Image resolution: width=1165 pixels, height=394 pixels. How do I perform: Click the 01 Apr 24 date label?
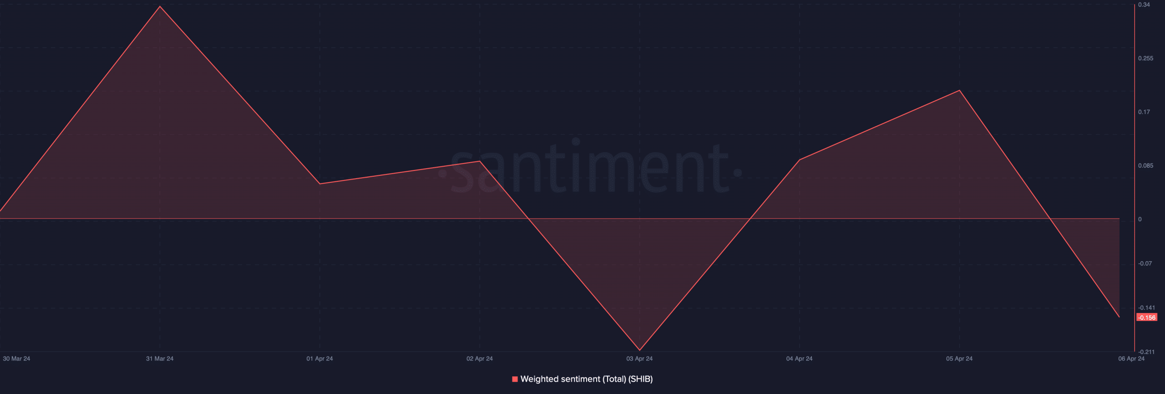(x=319, y=359)
